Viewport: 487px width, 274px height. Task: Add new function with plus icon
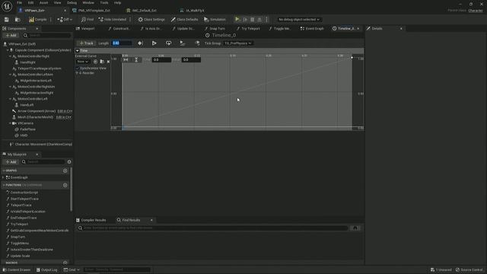pos(65,185)
